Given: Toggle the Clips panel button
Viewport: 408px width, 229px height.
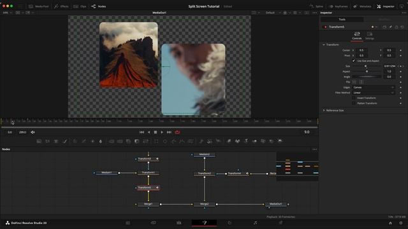Looking at the screenshot, I should pos(80,6).
